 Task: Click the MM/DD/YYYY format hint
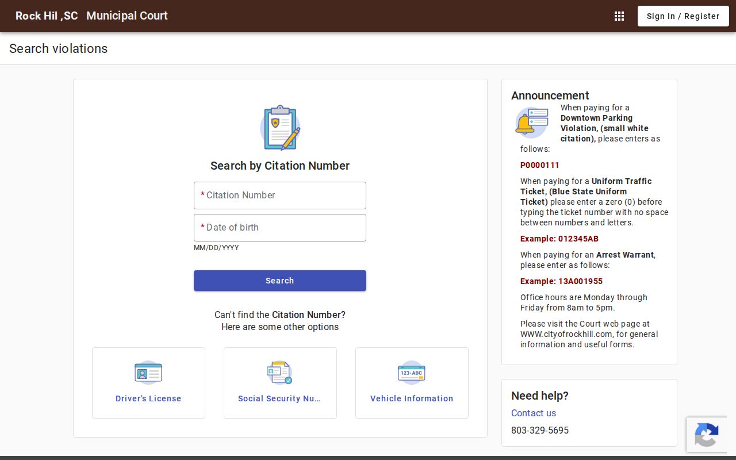point(216,248)
